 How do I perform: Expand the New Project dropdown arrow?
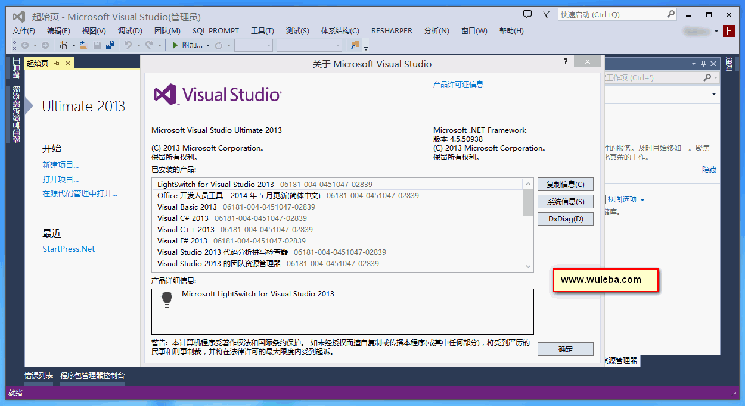tap(73, 45)
